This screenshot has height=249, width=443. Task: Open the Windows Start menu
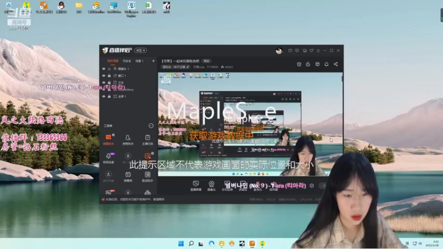(x=181, y=243)
